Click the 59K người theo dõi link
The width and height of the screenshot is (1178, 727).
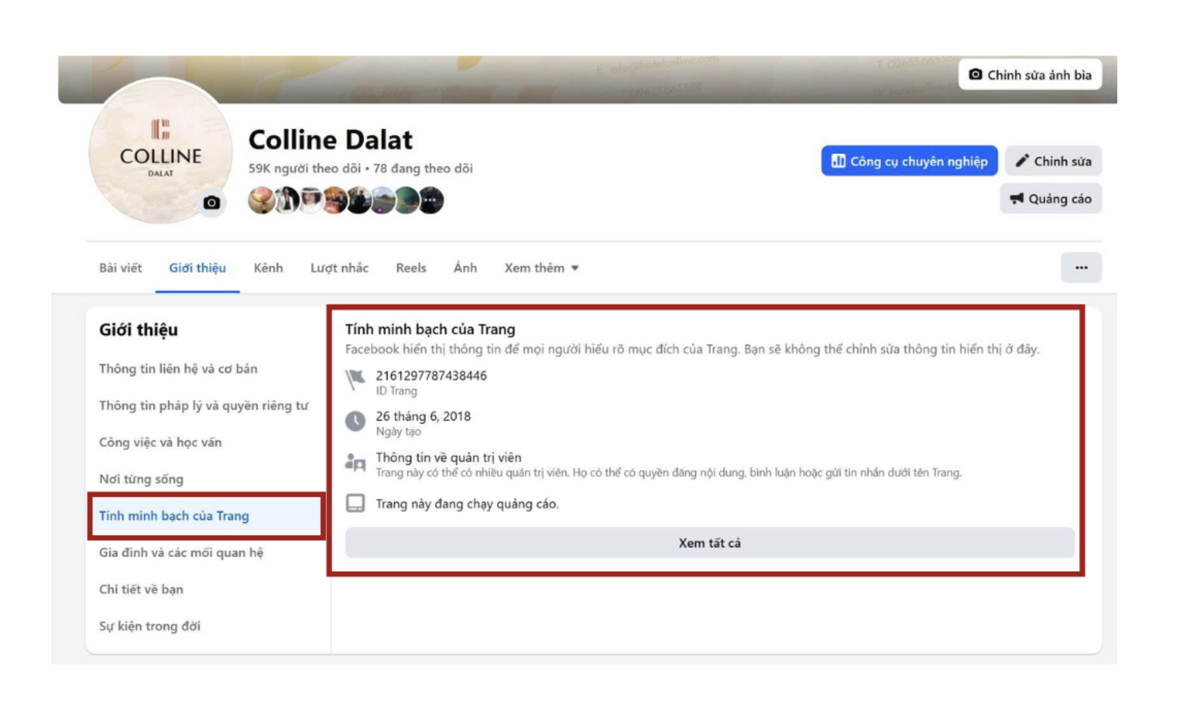click(305, 169)
